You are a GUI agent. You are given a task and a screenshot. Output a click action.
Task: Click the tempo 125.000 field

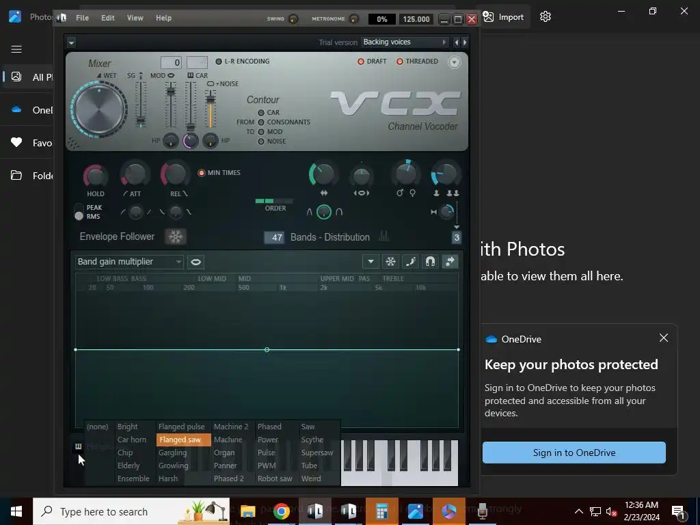tap(416, 18)
